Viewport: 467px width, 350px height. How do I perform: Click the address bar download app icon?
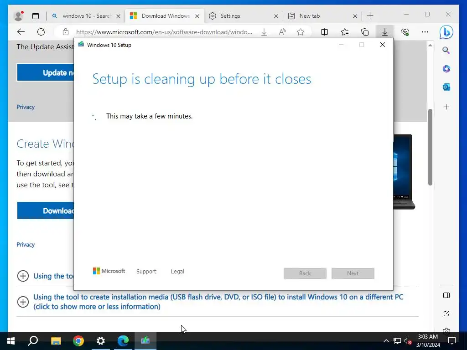point(264,32)
